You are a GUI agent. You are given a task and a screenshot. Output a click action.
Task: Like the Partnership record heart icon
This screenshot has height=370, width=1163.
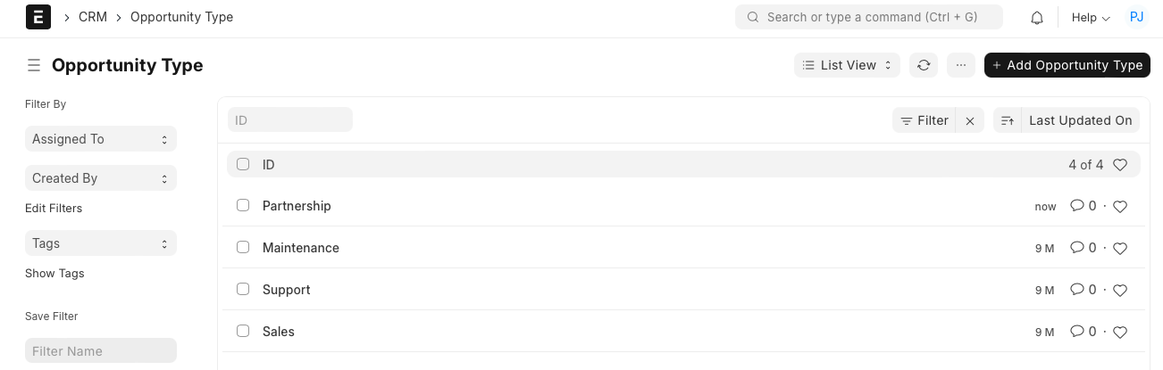[1120, 207]
